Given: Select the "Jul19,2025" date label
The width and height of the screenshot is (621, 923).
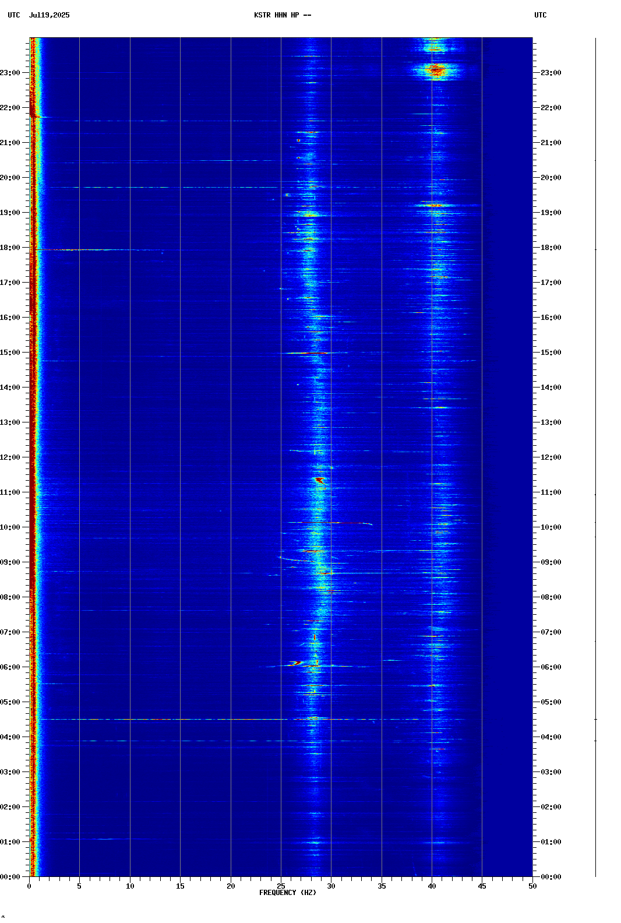Looking at the screenshot, I should coord(50,15).
